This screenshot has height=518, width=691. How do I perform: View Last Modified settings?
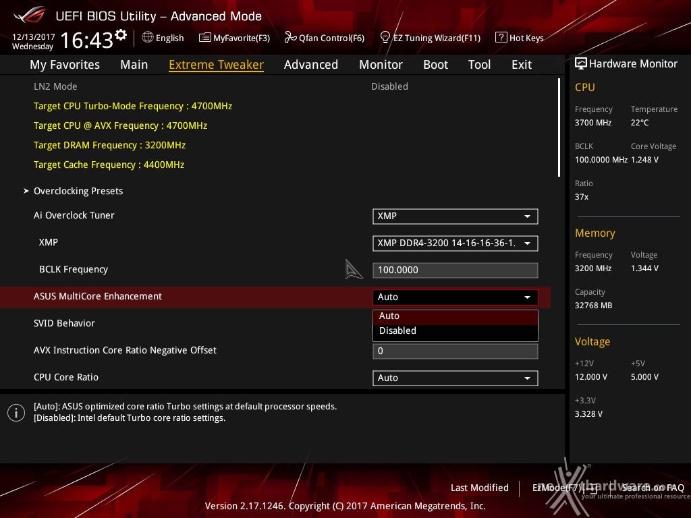tap(480, 488)
